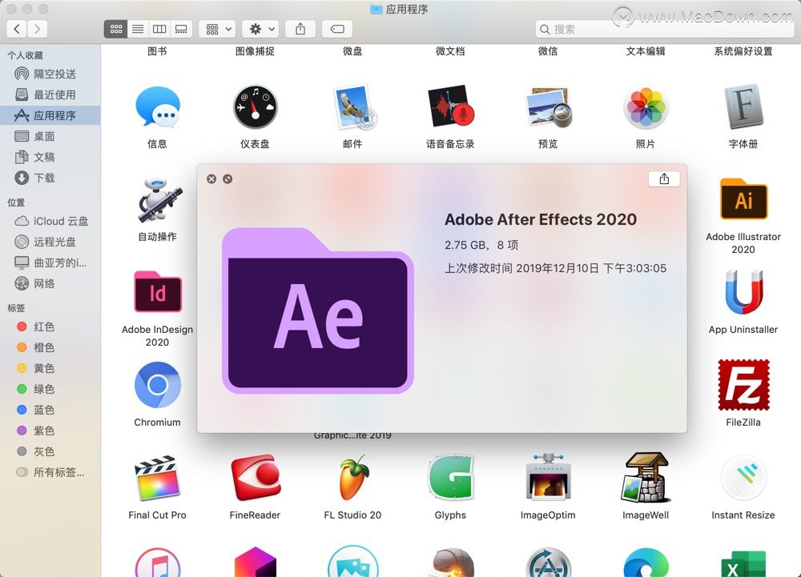
Task: Close the Quick Look preview panel
Action: click(211, 179)
